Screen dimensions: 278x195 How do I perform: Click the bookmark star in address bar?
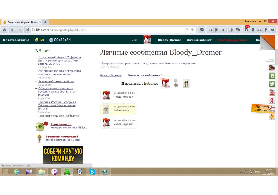click(192, 30)
